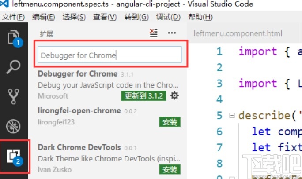302x179 pixels.
Task: Switch to leftmenu.component.html tab
Action: click(238, 33)
